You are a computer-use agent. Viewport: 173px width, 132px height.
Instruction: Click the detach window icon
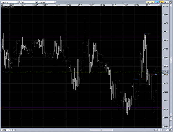pos(171,2)
